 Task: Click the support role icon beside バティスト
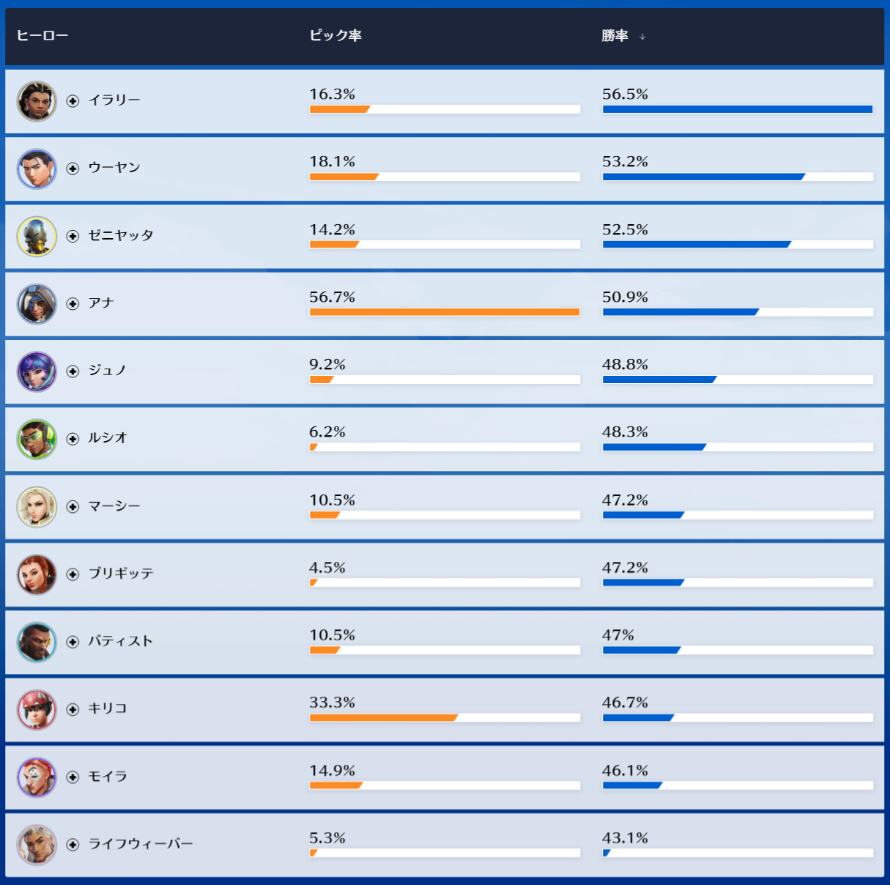click(73, 642)
